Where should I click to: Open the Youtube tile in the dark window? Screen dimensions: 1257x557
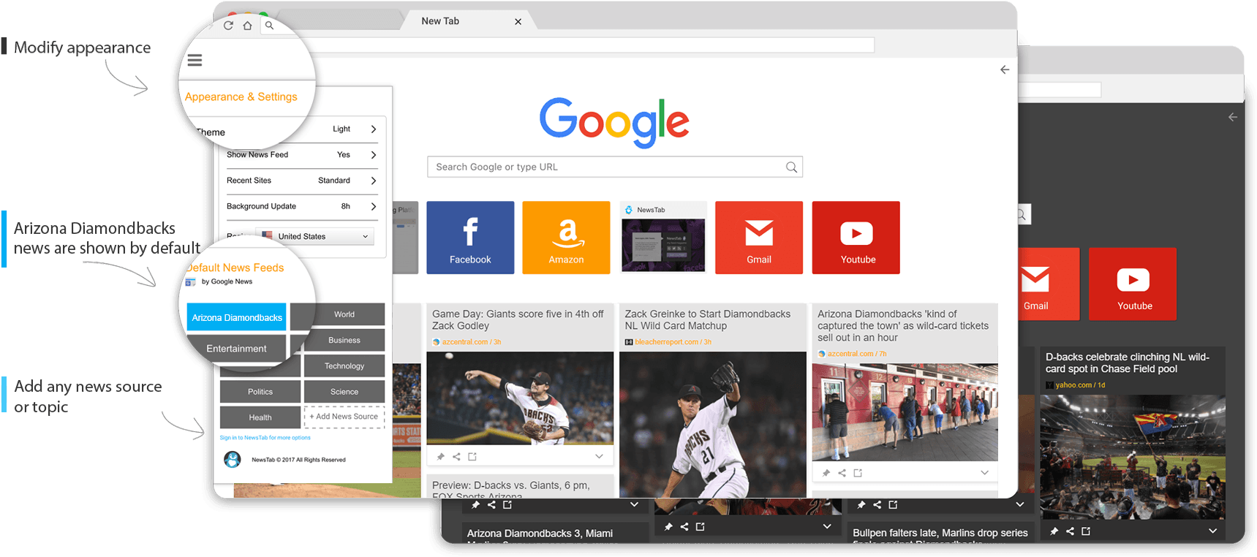click(1133, 284)
